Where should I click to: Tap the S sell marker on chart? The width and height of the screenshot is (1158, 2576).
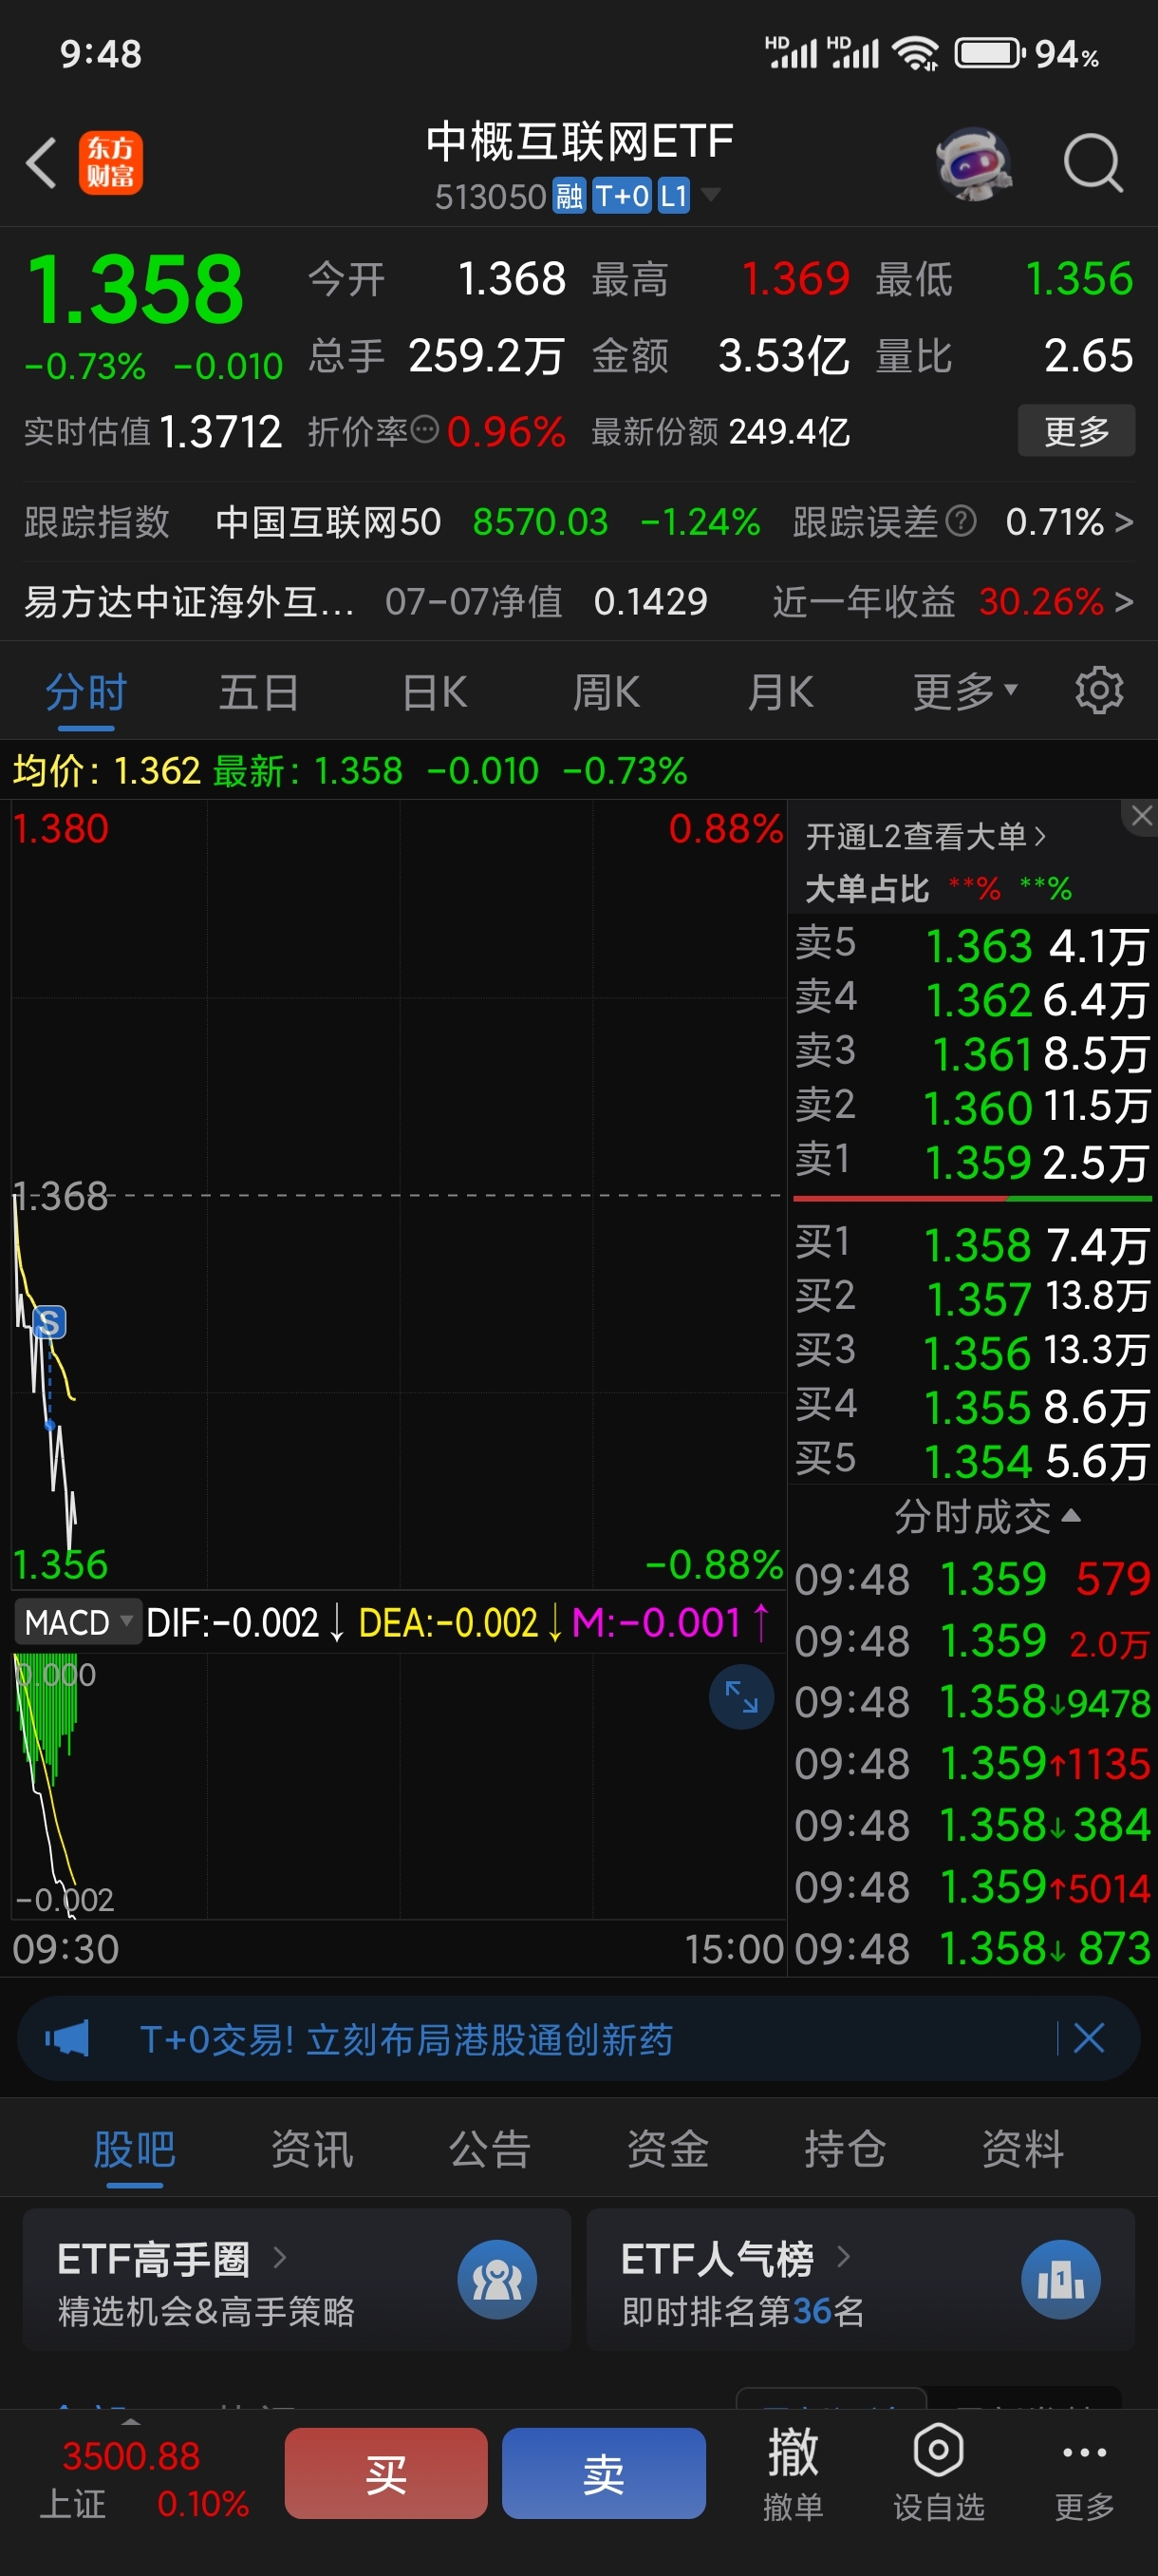[x=49, y=1322]
